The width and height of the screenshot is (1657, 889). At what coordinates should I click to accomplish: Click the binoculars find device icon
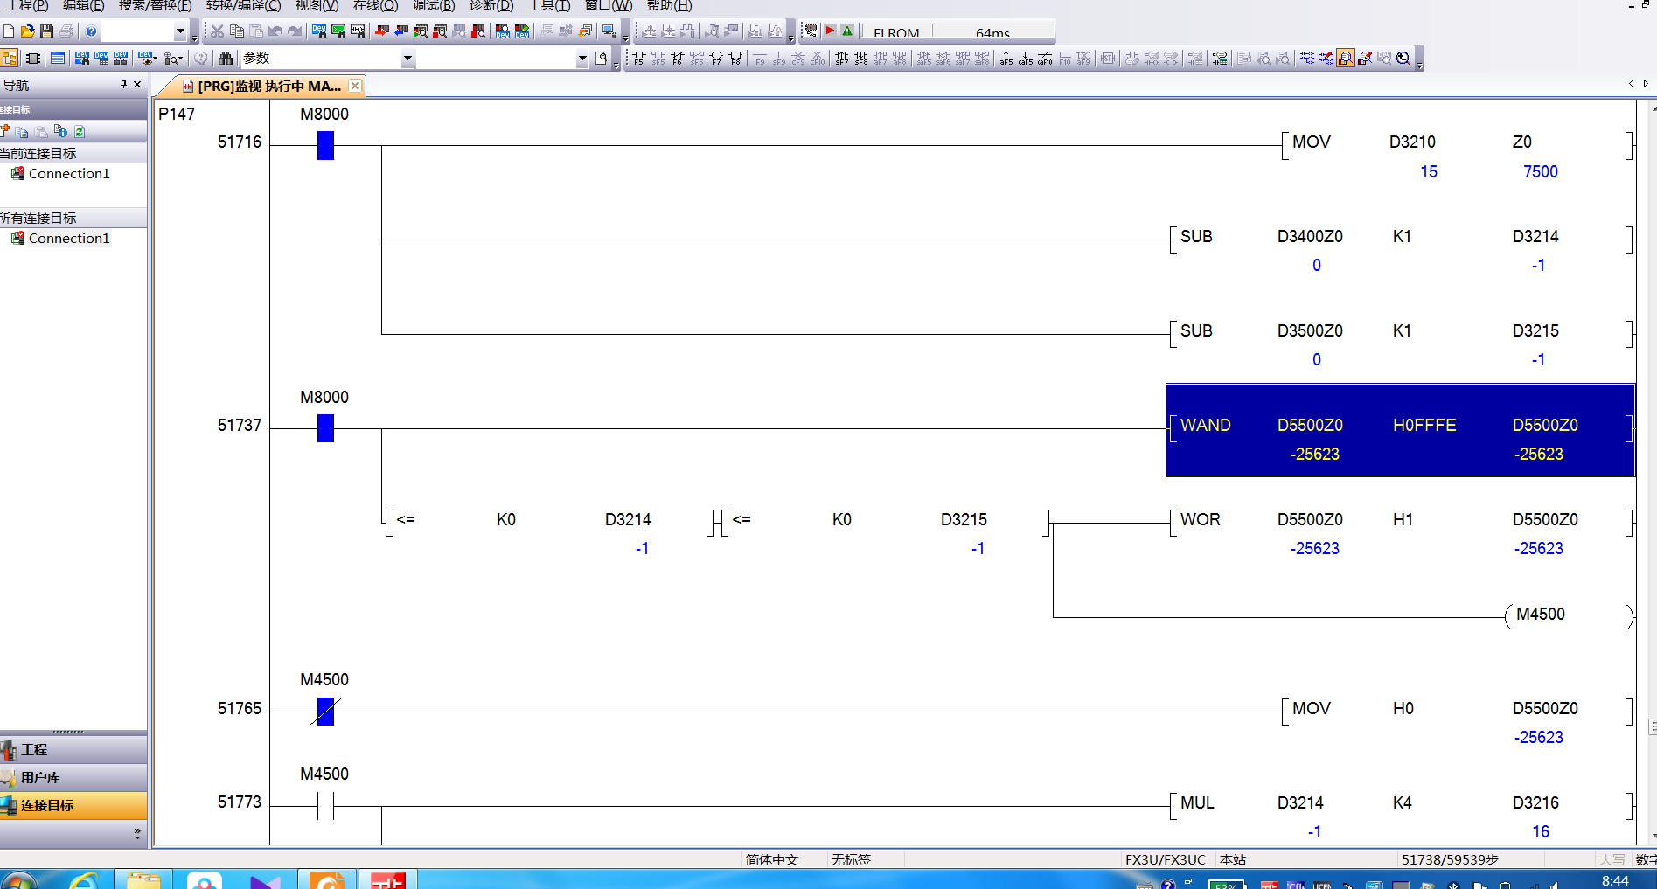[226, 59]
